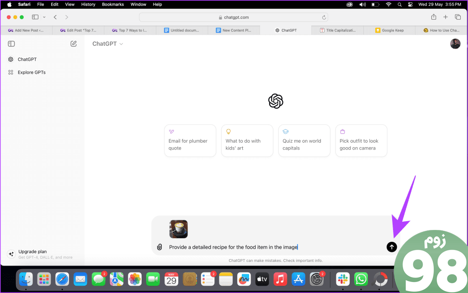Switch to the Google Keep tab

tap(389, 30)
